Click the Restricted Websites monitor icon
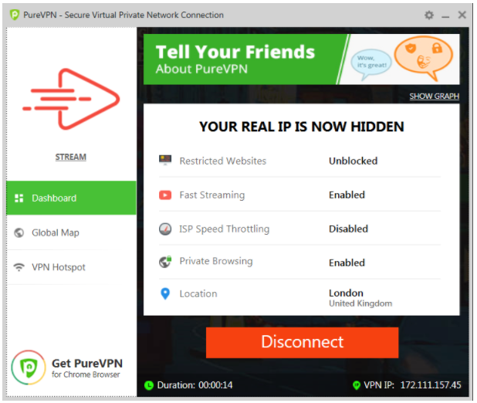Screen dimensions: 477x403 [x=165, y=160]
